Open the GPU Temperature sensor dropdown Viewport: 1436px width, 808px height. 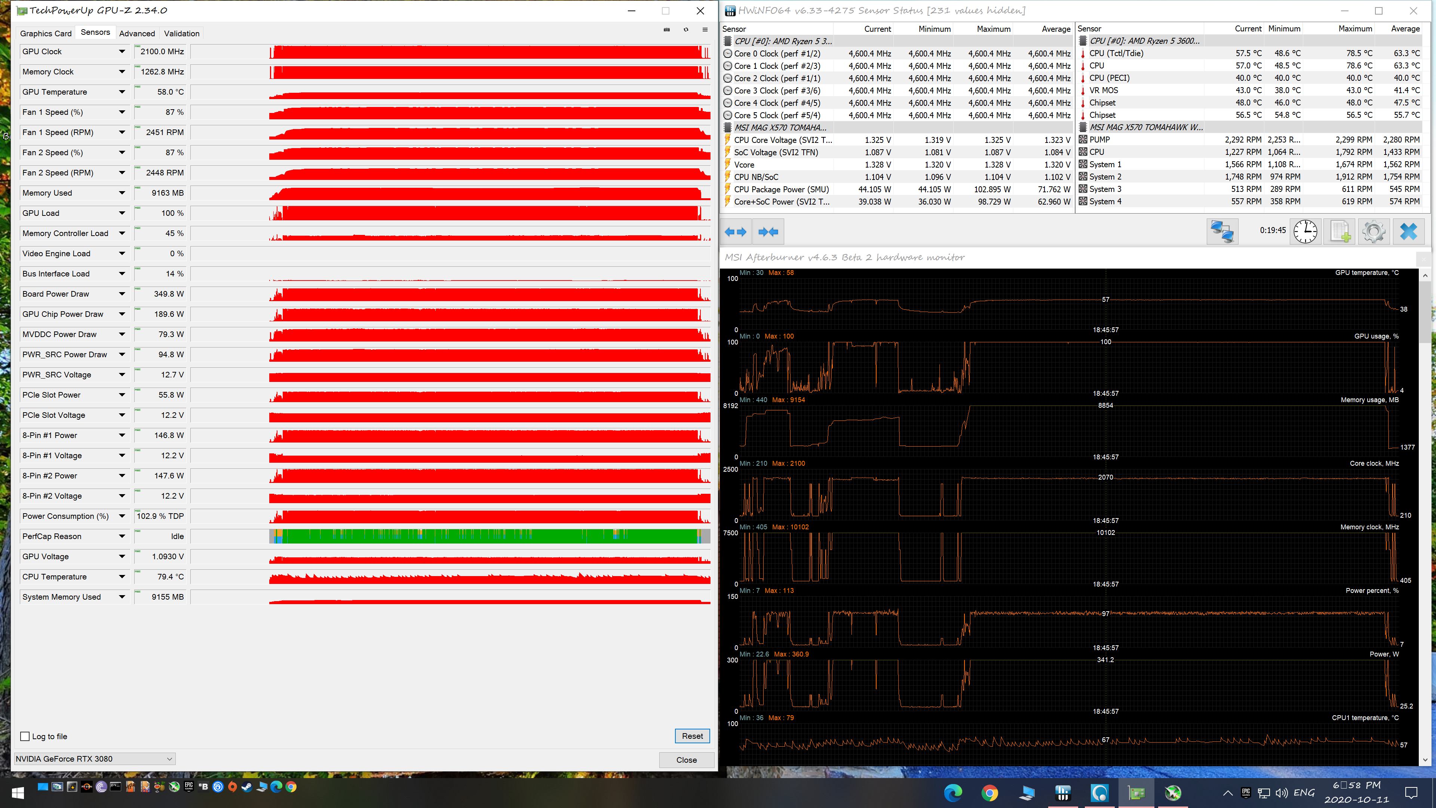(122, 91)
